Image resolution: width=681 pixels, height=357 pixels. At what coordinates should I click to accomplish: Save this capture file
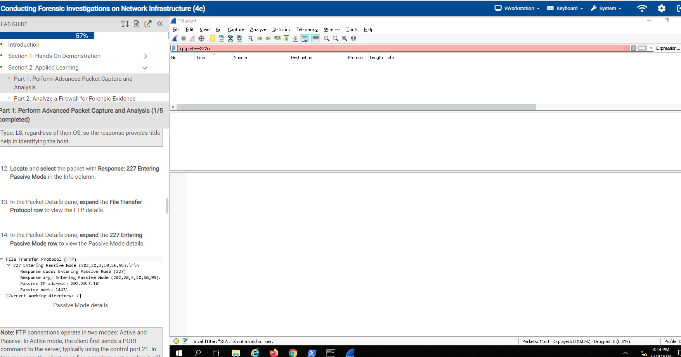coord(222,38)
